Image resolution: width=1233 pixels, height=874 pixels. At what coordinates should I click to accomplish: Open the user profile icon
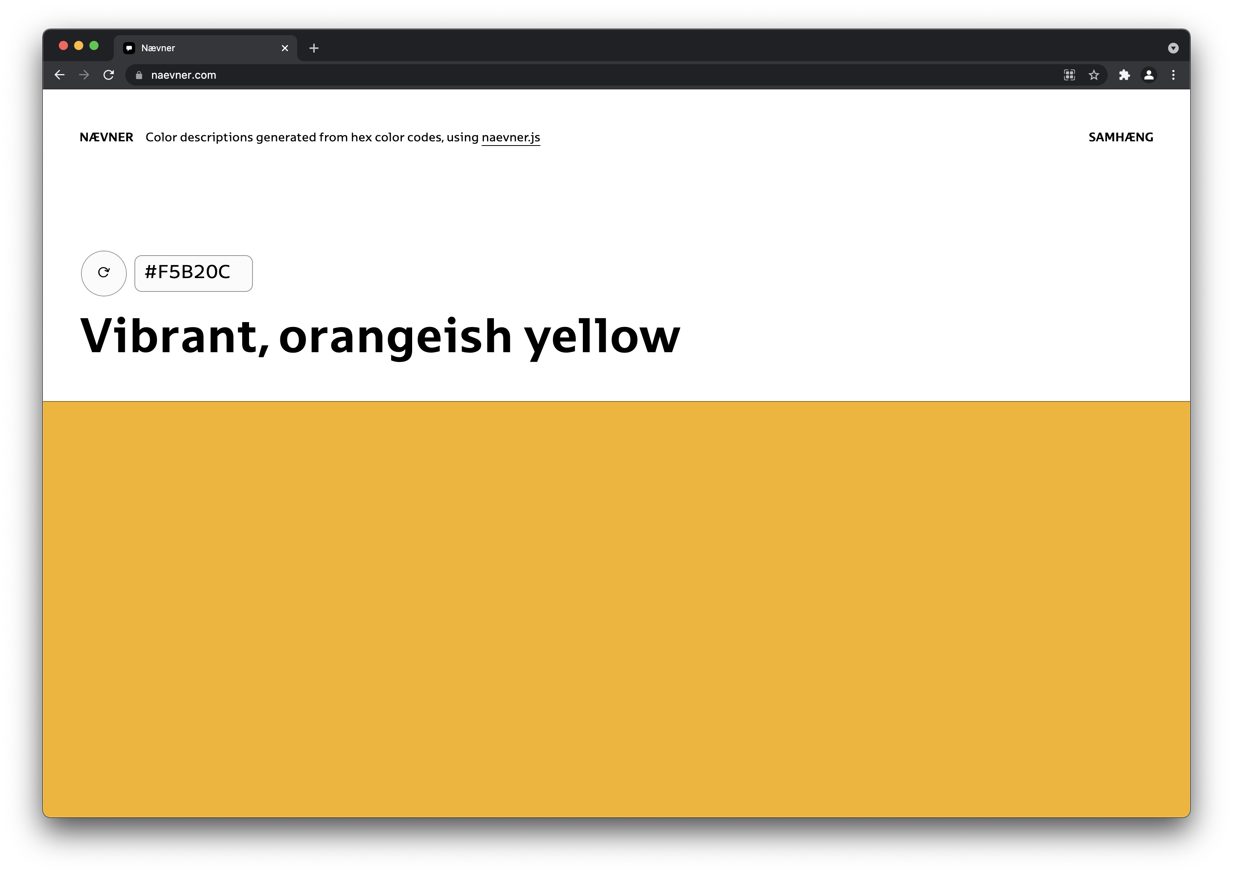(x=1149, y=75)
